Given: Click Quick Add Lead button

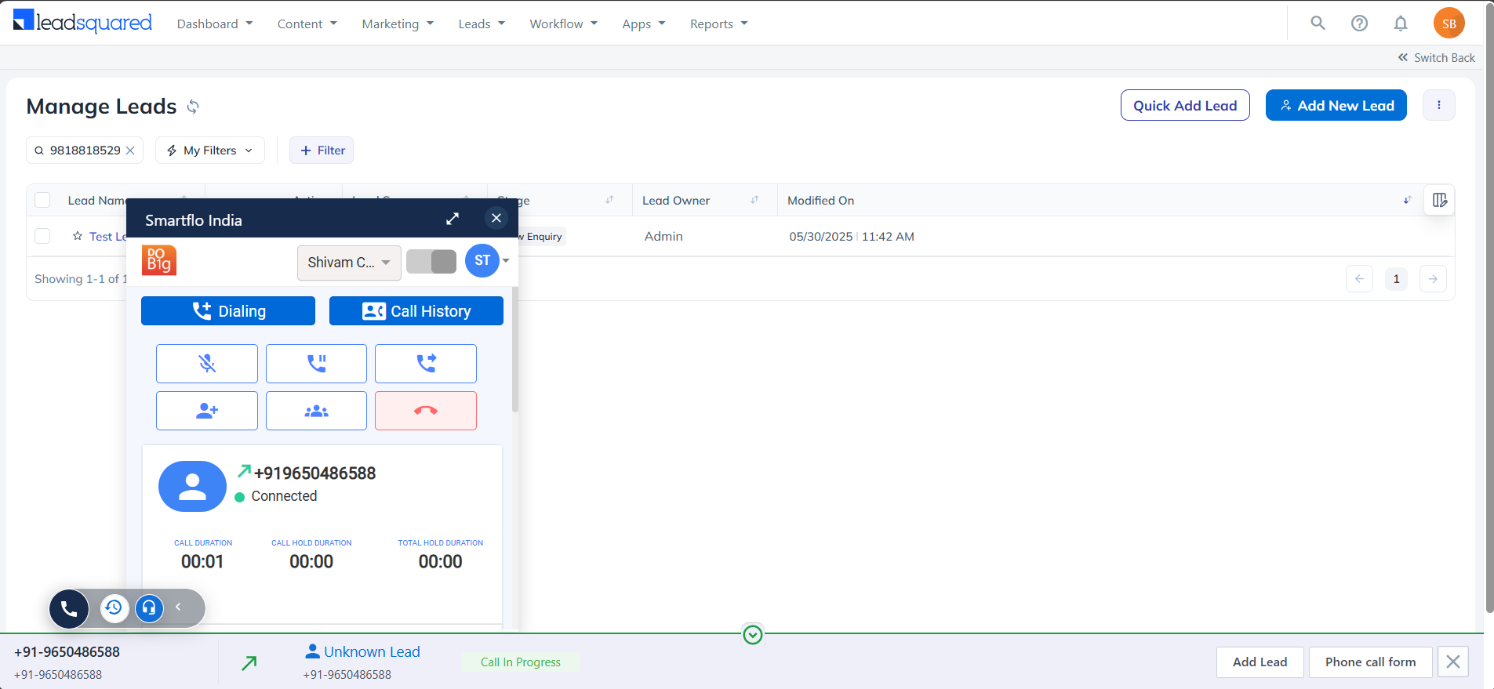Looking at the screenshot, I should pyautogui.click(x=1185, y=105).
